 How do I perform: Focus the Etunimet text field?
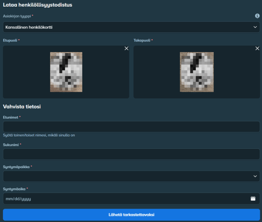click(x=131, y=127)
